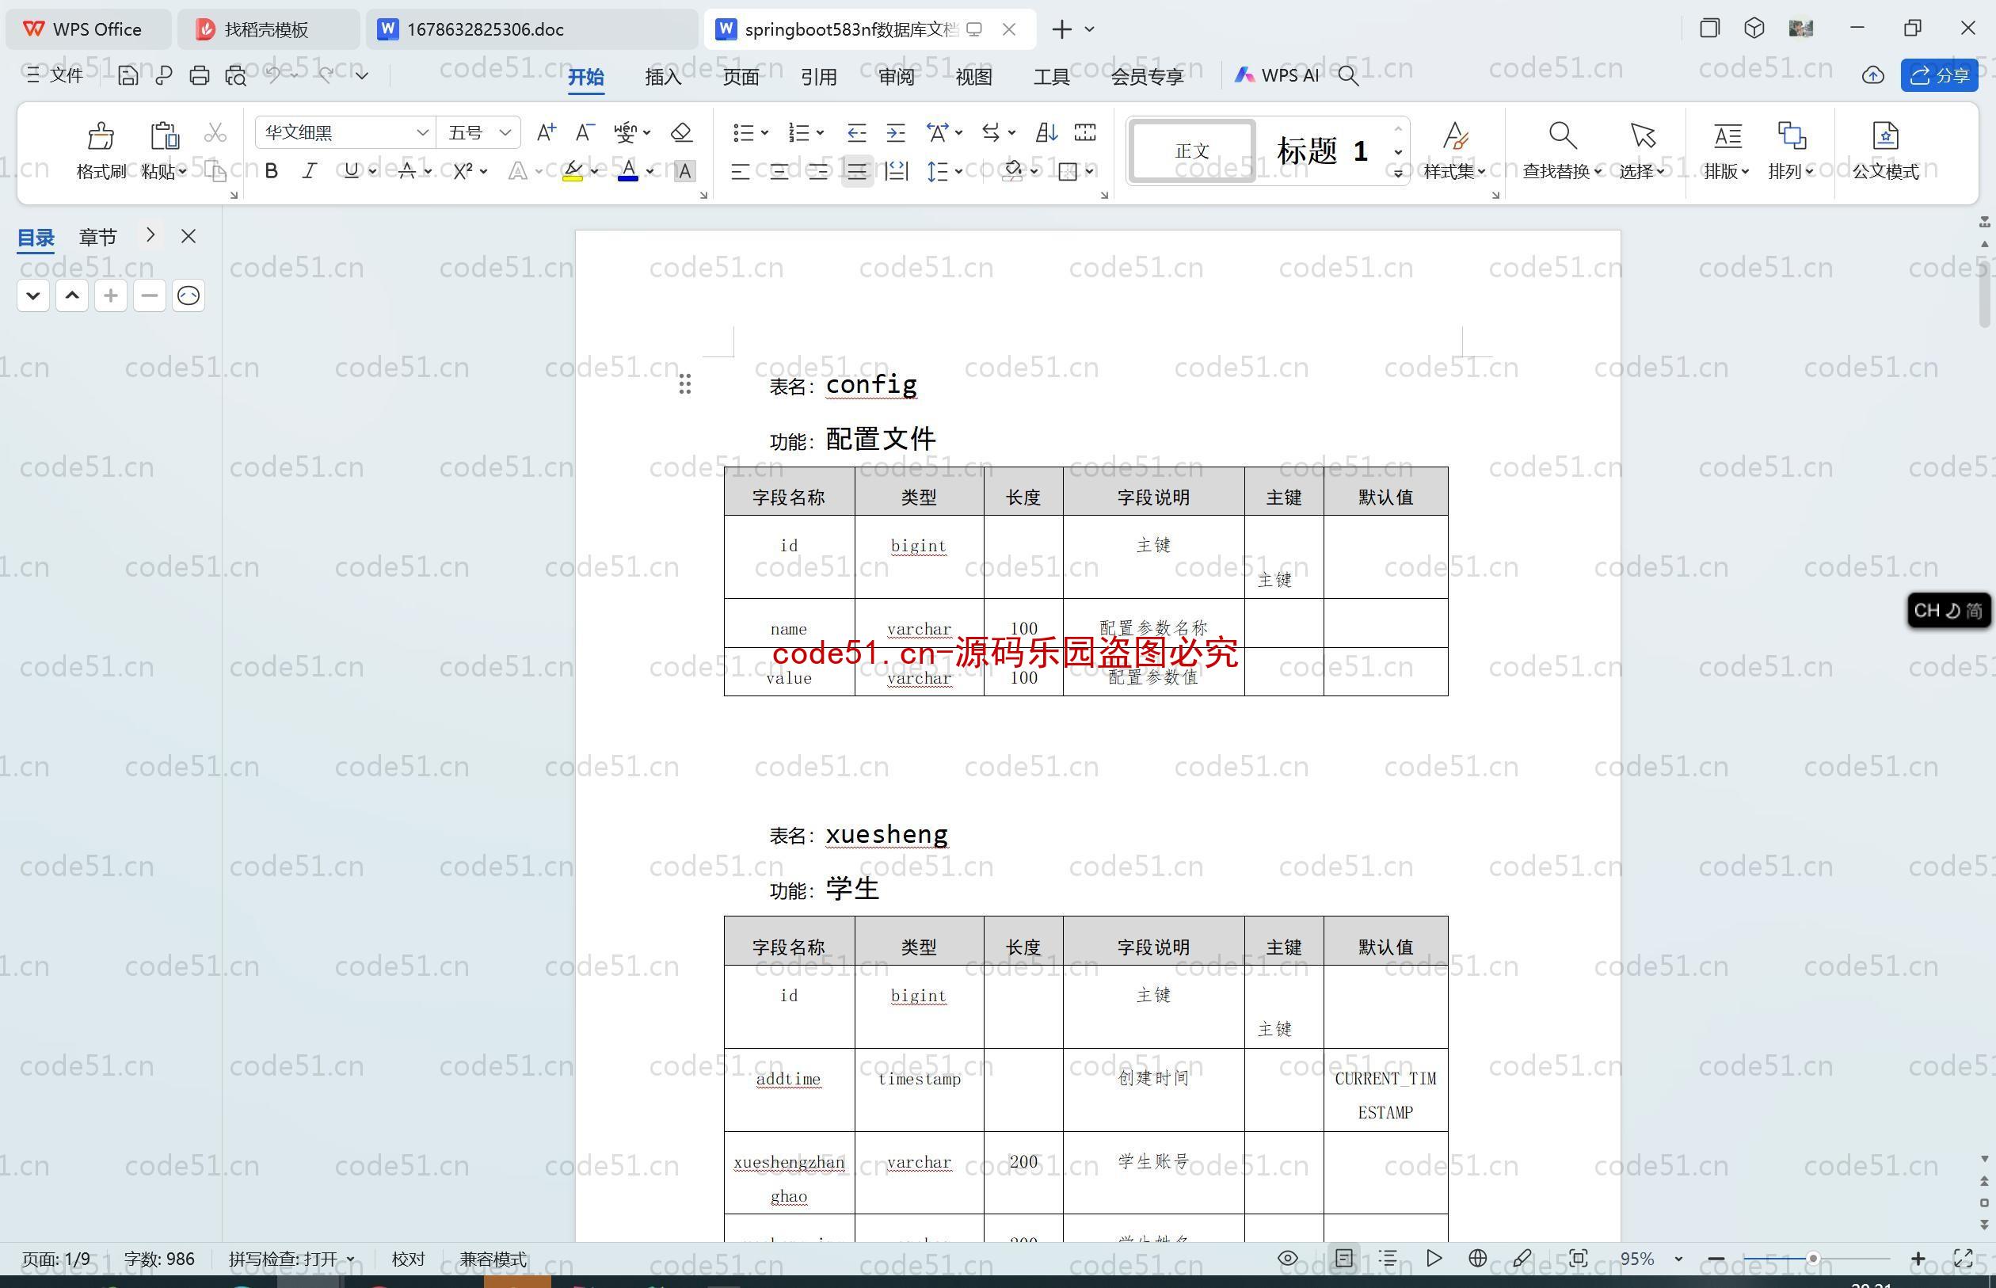Expand bullet list dropdown arrow
Viewport: 1996px width, 1288px height.
pos(764,132)
